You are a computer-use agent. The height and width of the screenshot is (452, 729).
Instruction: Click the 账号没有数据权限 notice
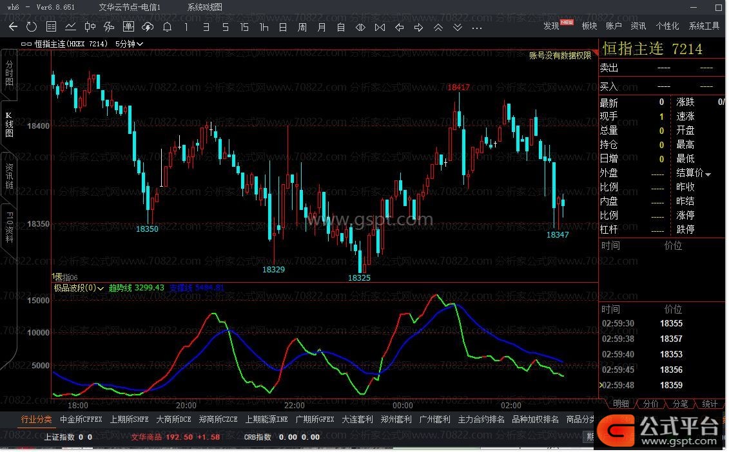[x=559, y=55]
